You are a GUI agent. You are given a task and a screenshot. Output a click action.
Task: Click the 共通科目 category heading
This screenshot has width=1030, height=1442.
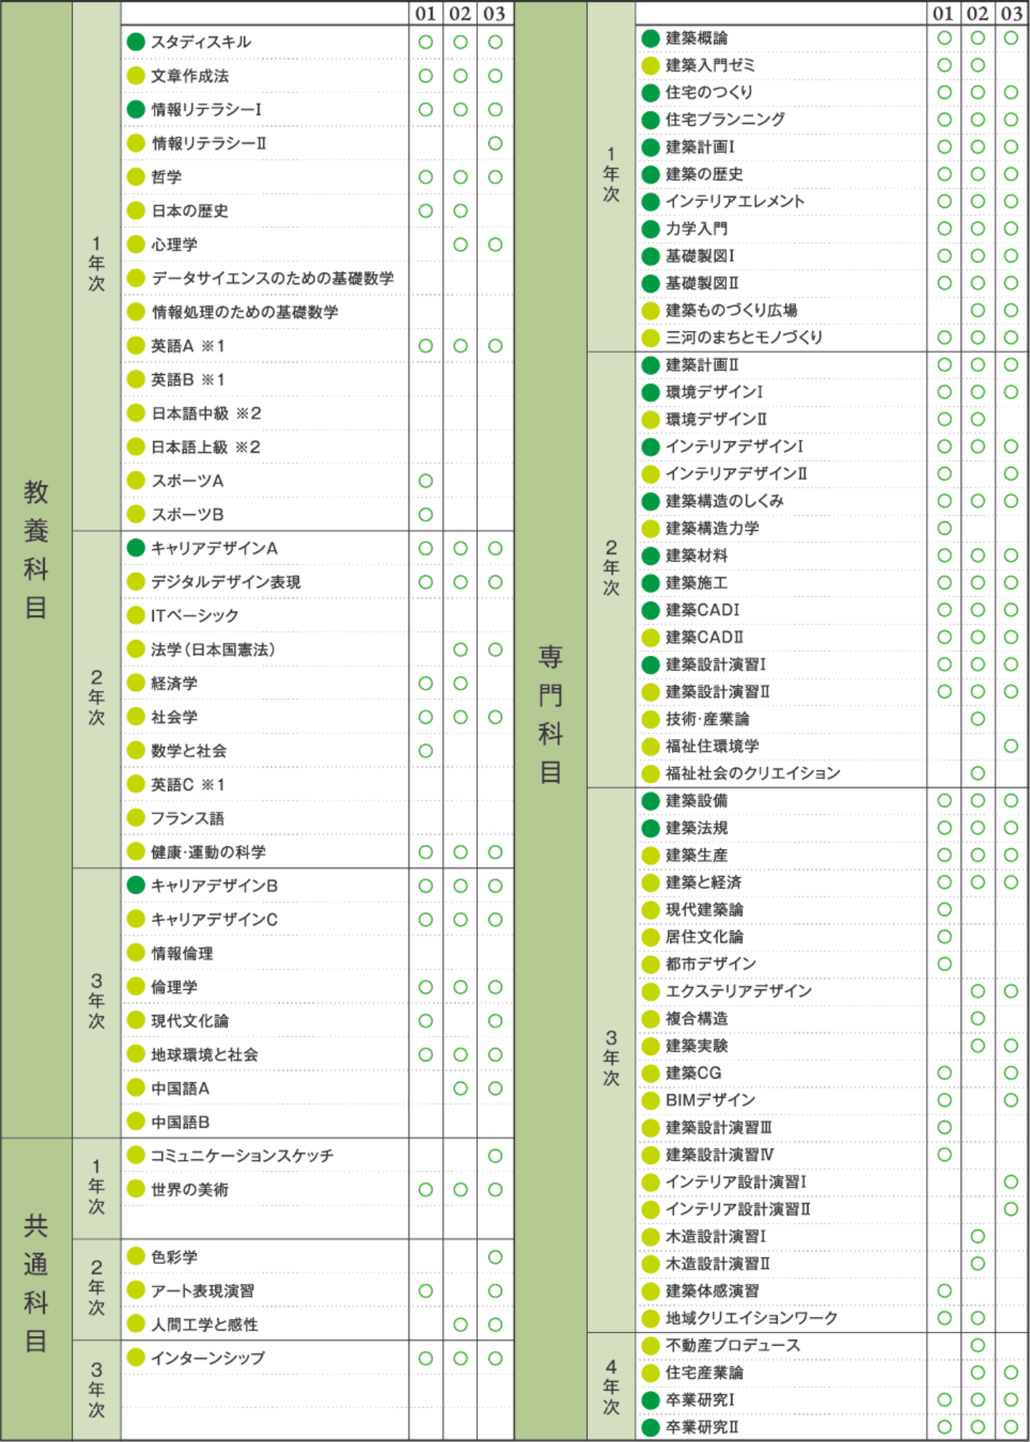(36, 1283)
